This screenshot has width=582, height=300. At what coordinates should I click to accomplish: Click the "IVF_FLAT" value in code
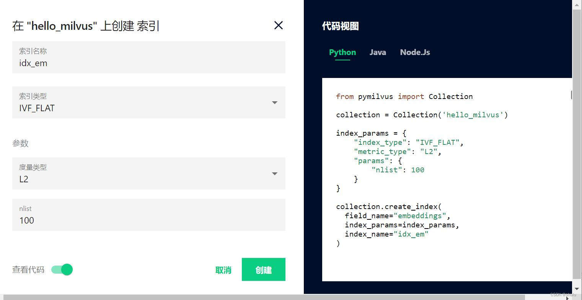click(x=437, y=143)
